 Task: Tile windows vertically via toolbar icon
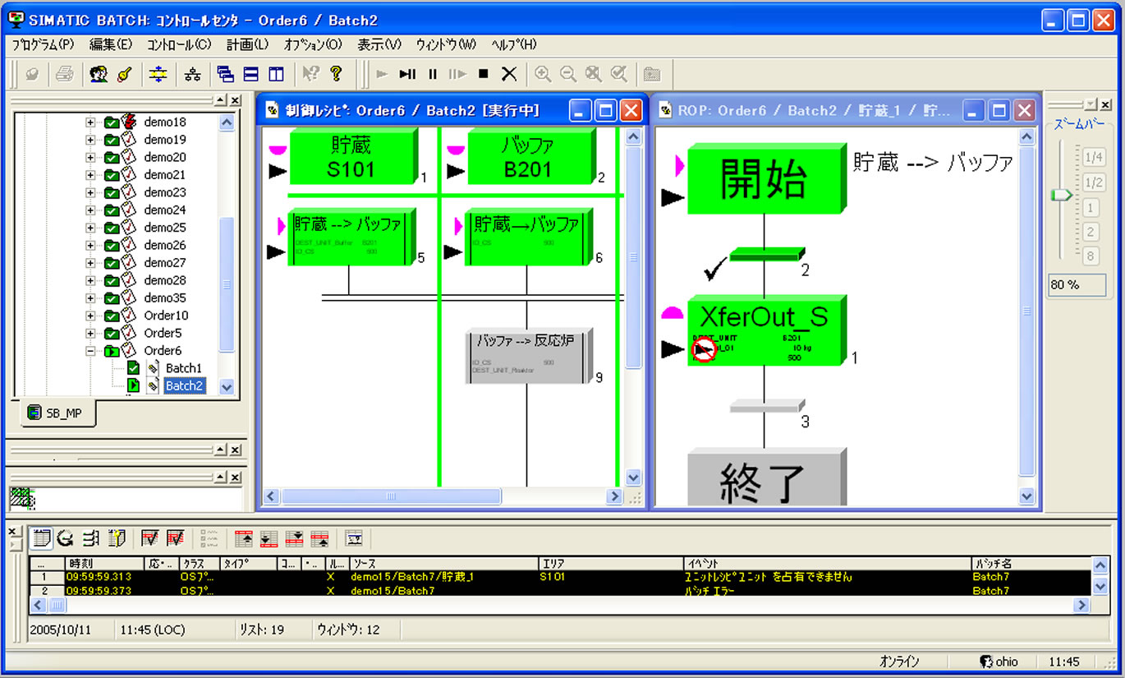[x=277, y=74]
